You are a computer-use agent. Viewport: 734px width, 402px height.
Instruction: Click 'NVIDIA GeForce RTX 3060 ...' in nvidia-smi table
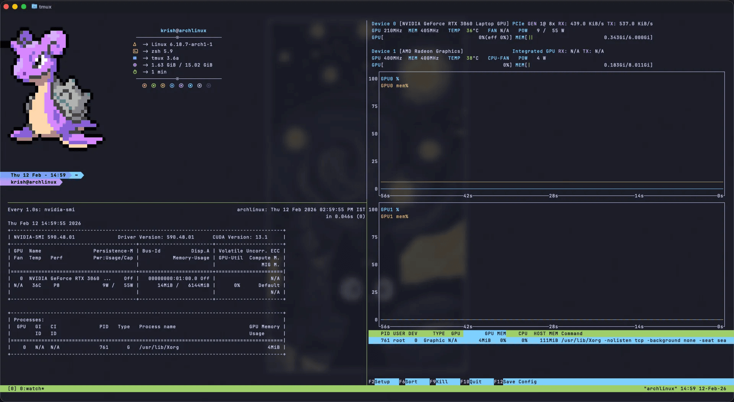(x=70, y=278)
